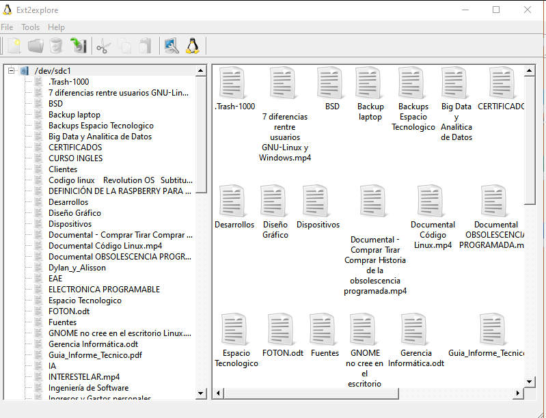This screenshot has width=546, height=418.
Task: Select CERTIFICADOS in the tree
Action: tap(75, 148)
